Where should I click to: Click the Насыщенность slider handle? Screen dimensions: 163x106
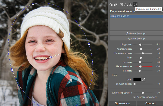[x=140, y=67]
